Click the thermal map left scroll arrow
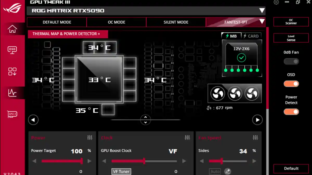312x175 pixels. pyautogui.click(x=33, y=120)
